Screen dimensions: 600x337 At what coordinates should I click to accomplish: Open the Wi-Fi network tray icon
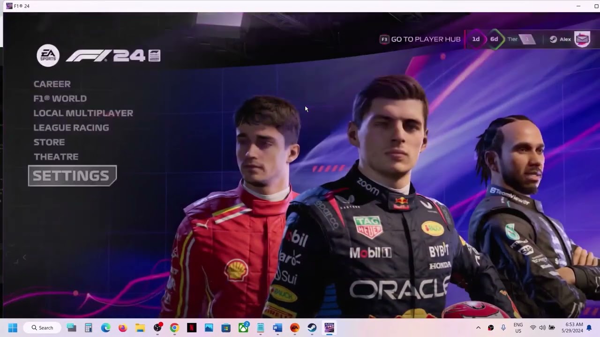point(533,328)
